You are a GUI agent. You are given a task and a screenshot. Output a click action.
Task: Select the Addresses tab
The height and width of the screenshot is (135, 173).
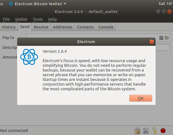63,27
